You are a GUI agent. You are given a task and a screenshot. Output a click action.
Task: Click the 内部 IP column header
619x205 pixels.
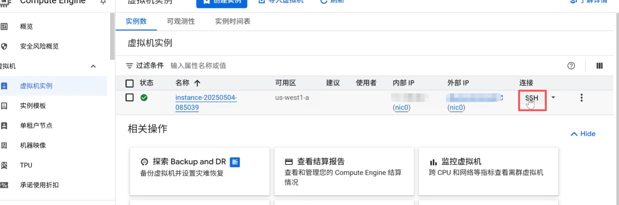(403, 83)
